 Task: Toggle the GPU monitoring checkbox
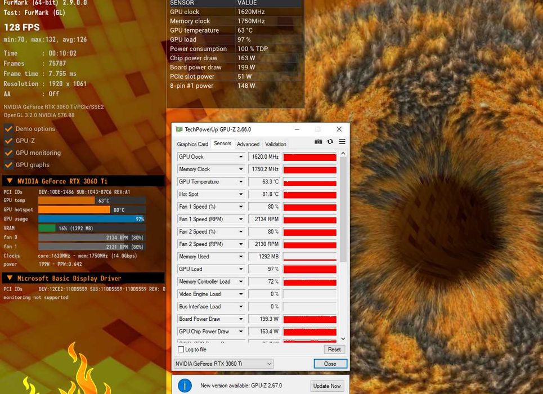tap(8, 153)
